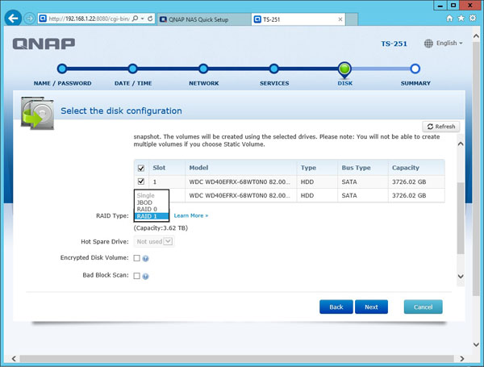Screen dimensions: 484x367
Task: Click the inner panel scroll down arrow
Action: 461,276
